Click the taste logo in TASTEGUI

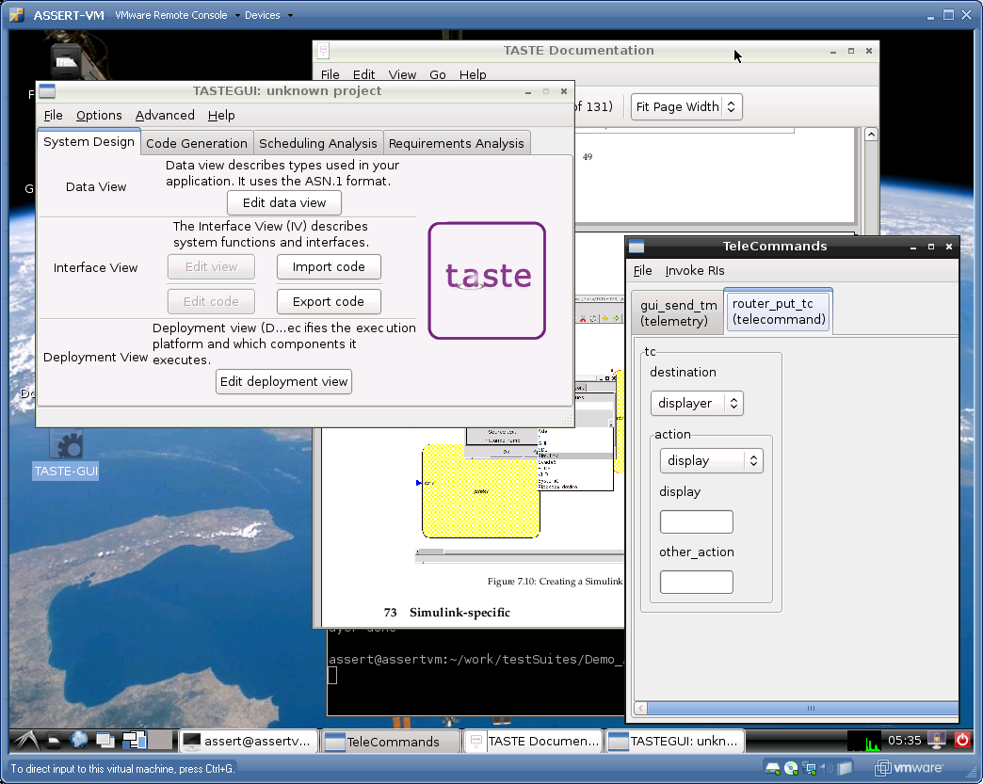pos(487,280)
